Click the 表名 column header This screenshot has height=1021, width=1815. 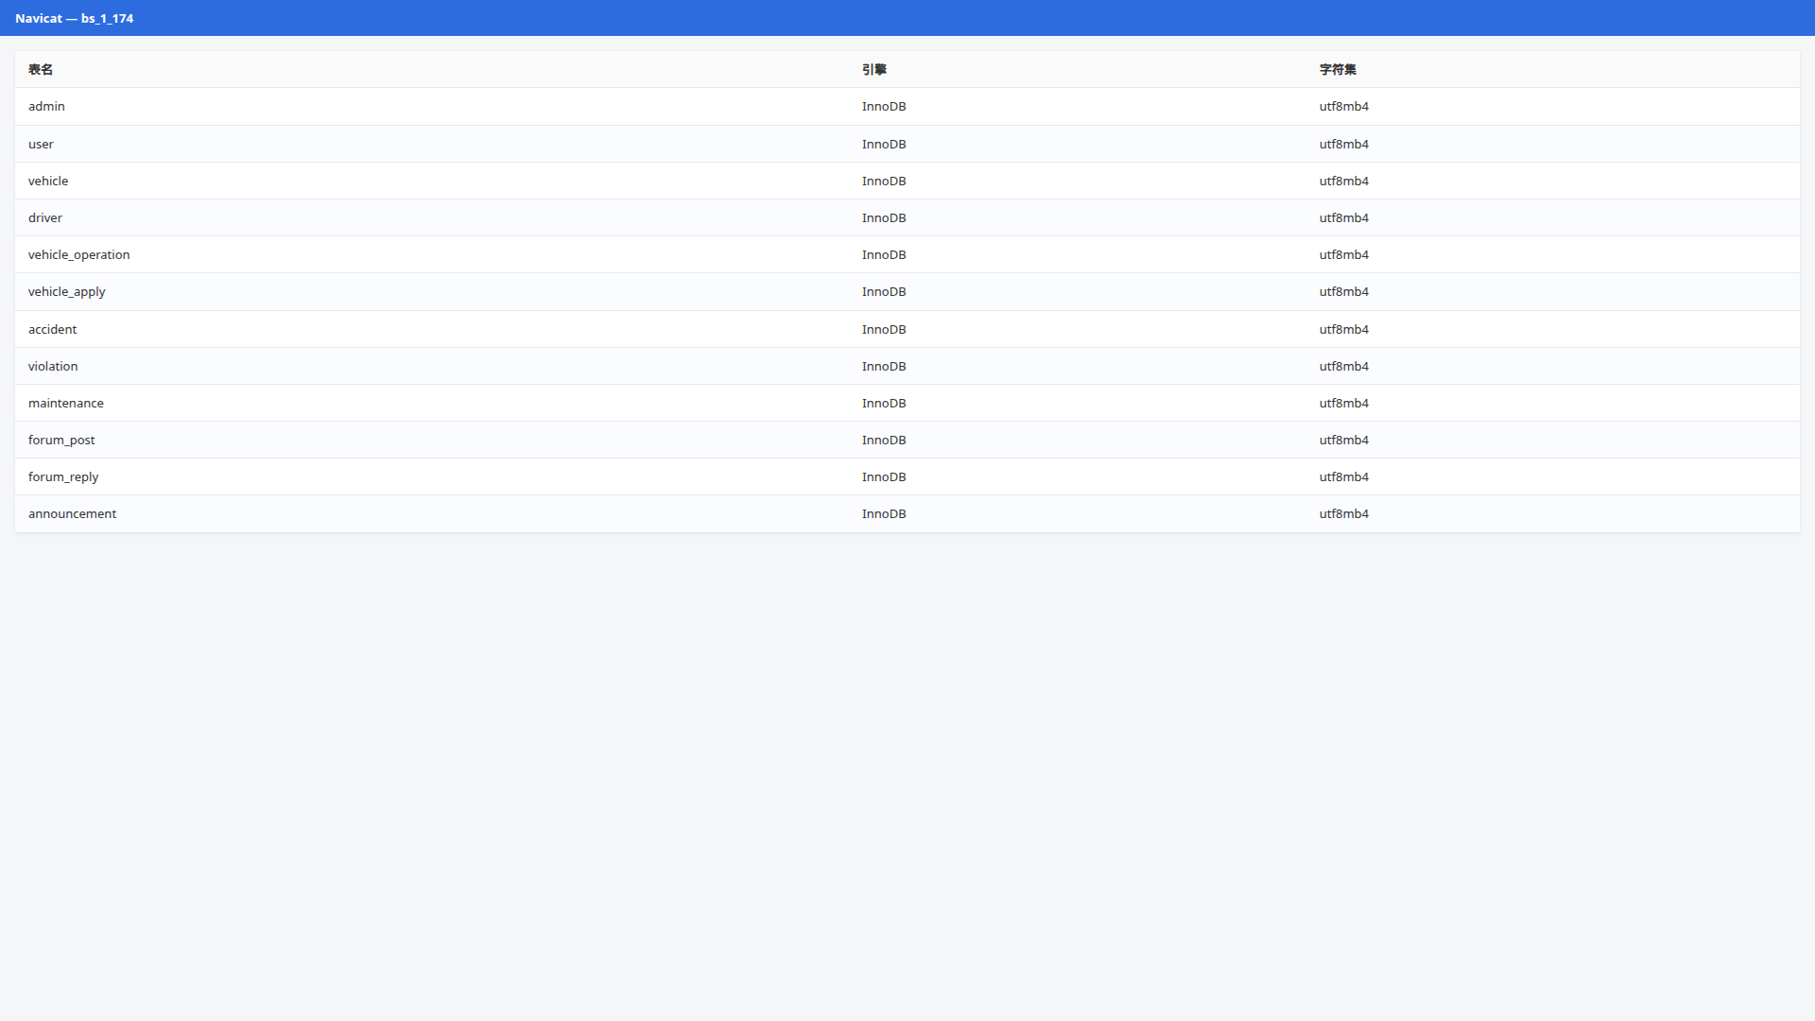(x=41, y=70)
